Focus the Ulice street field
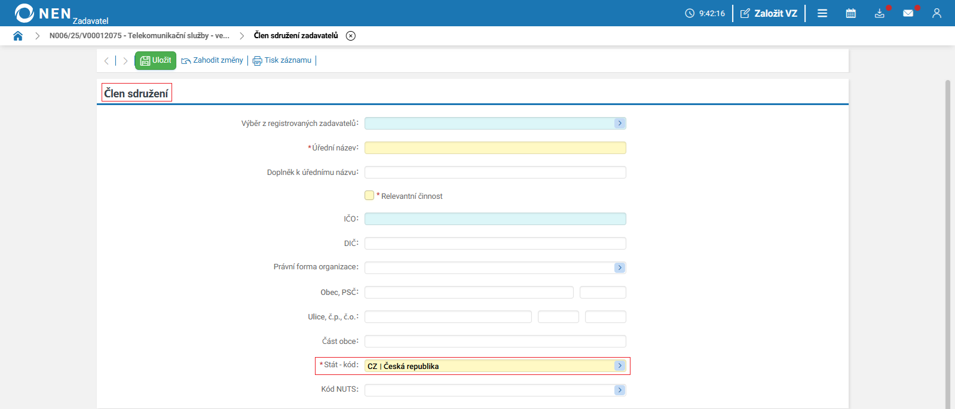 click(448, 316)
